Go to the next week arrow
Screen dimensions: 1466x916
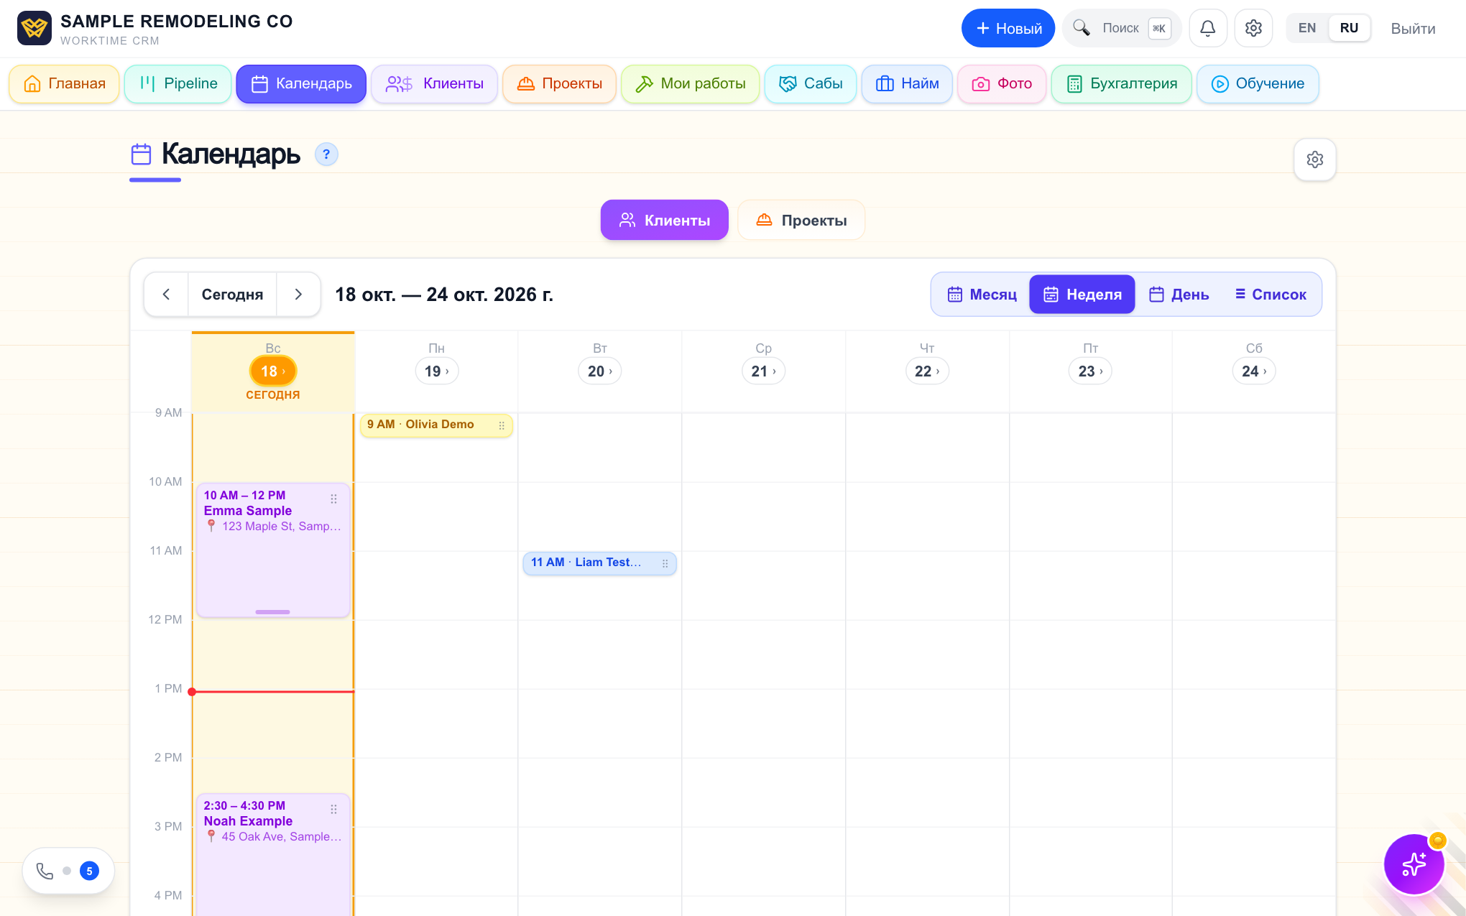[298, 295]
